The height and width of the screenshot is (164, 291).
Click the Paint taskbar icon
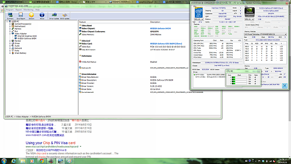click(70, 161)
